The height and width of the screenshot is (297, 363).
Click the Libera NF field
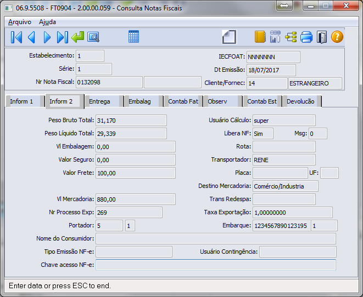(x=263, y=134)
